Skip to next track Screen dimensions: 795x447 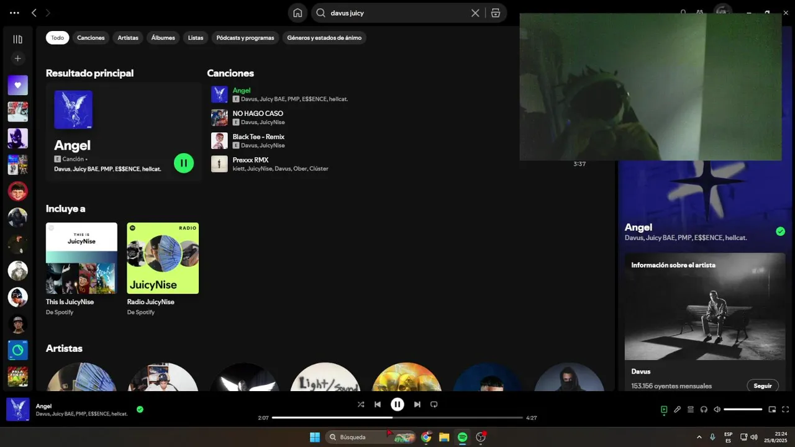pyautogui.click(x=417, y=404)
